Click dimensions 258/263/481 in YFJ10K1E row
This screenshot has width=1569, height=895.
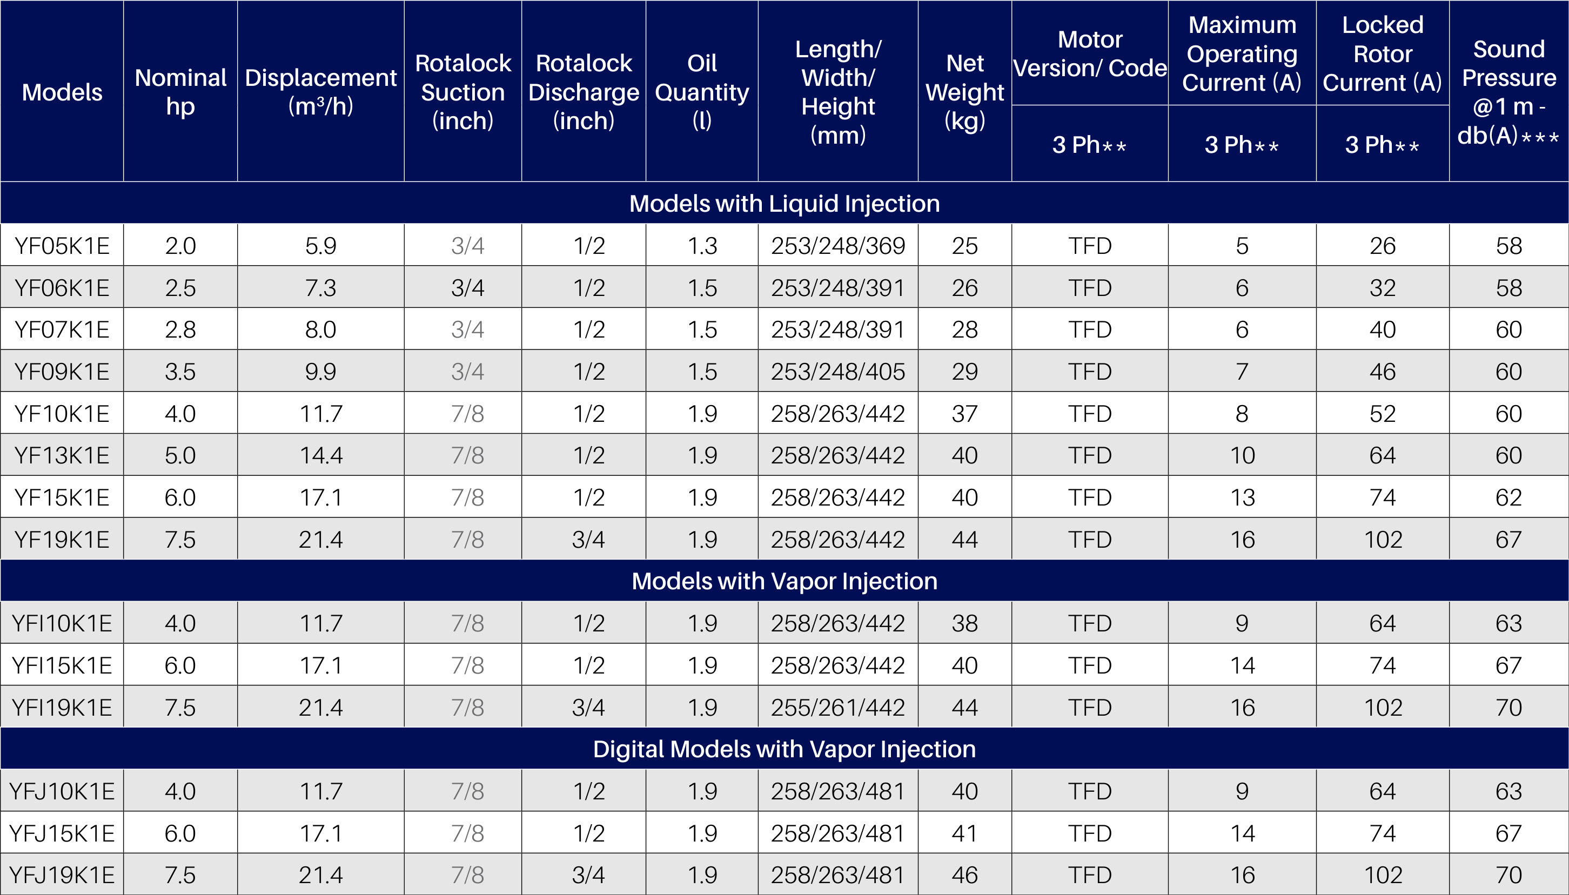[x=838, y=791]
